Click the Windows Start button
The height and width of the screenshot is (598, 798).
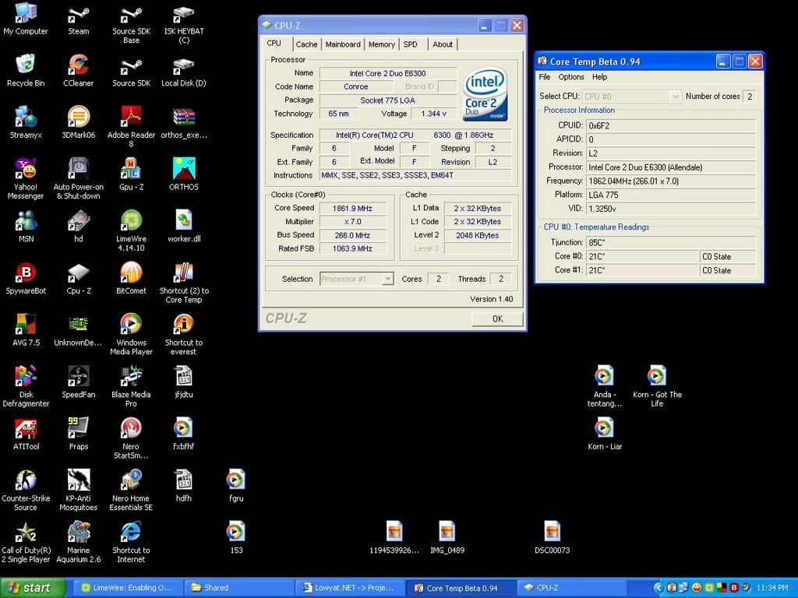[30, 587]
